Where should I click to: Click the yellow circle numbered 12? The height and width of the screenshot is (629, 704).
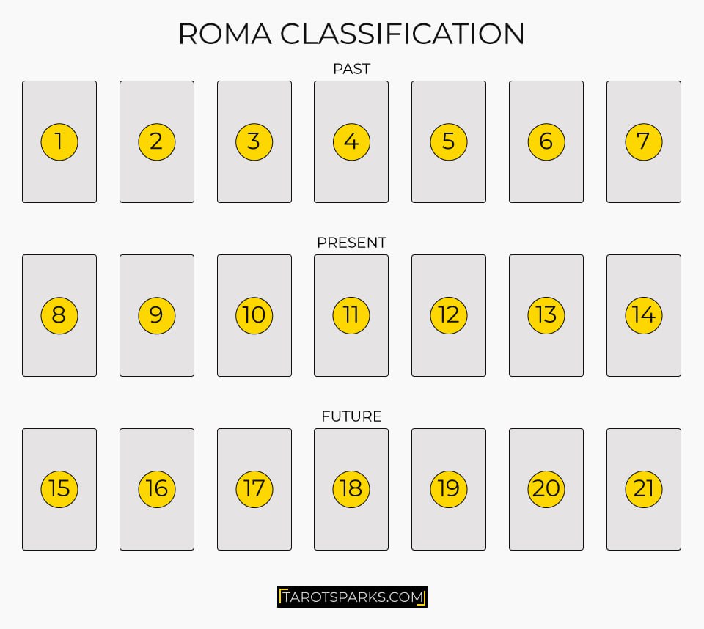449,316
